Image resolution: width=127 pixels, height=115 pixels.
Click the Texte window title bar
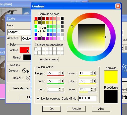[18, 18]
